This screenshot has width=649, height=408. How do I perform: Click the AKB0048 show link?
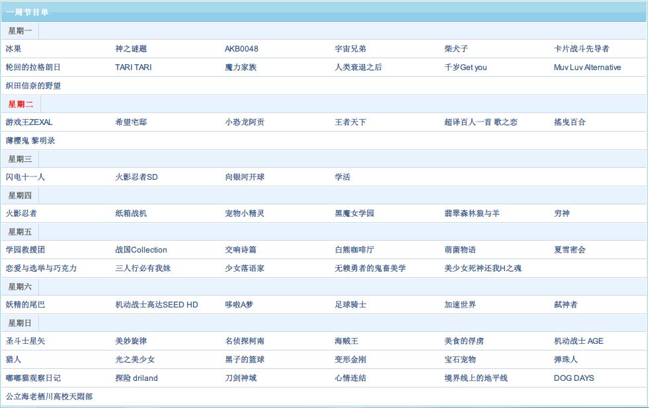(241, 49)
